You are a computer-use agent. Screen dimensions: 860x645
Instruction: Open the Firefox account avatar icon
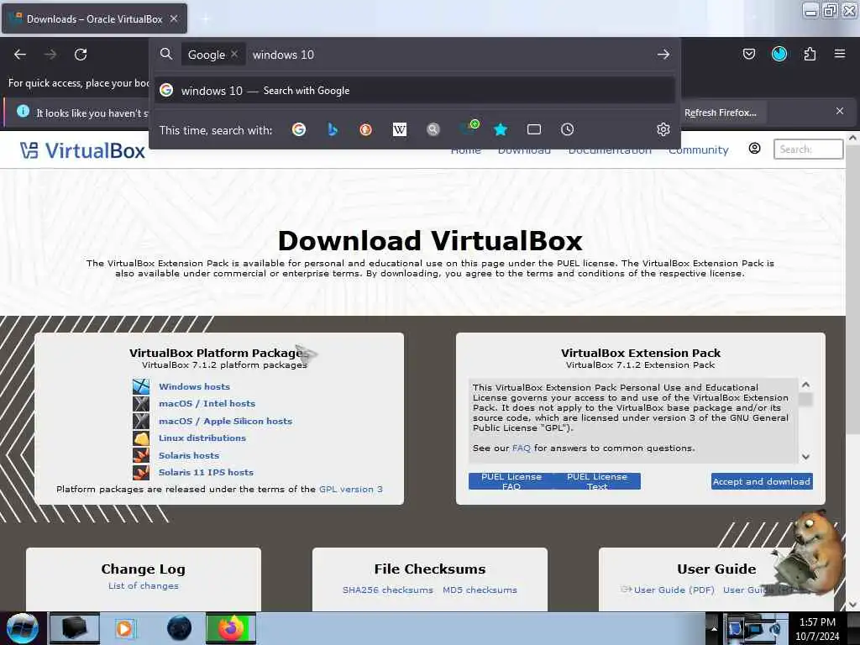[779, 54]
